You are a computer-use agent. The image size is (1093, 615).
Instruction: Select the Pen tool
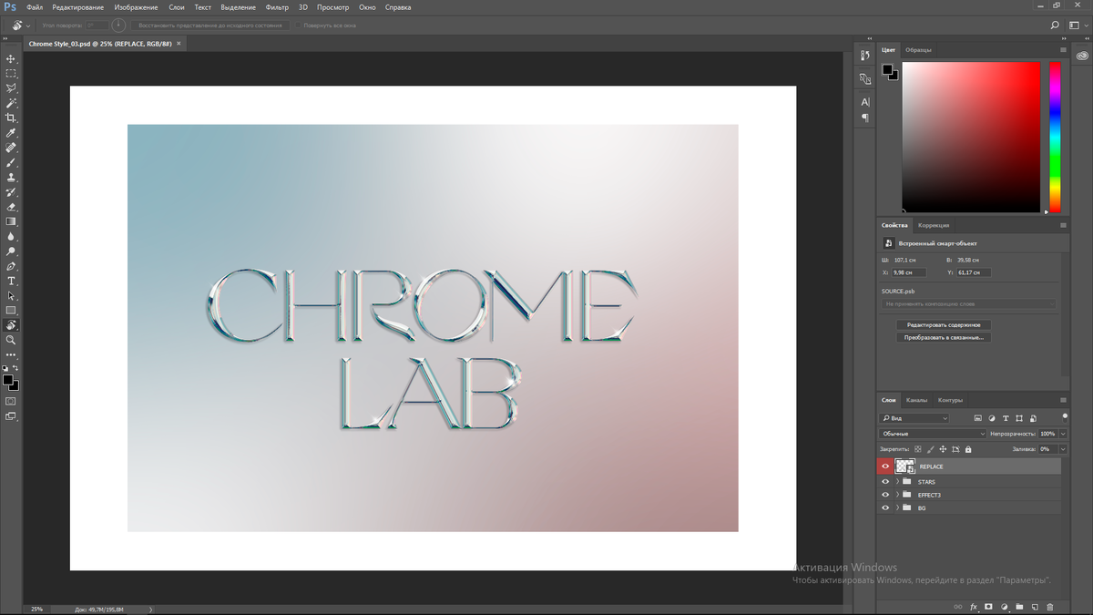[x=11, y=266]
